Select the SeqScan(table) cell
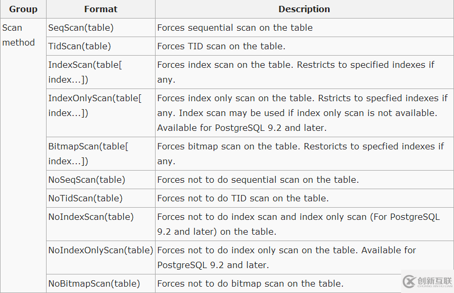 coord(101,28)
